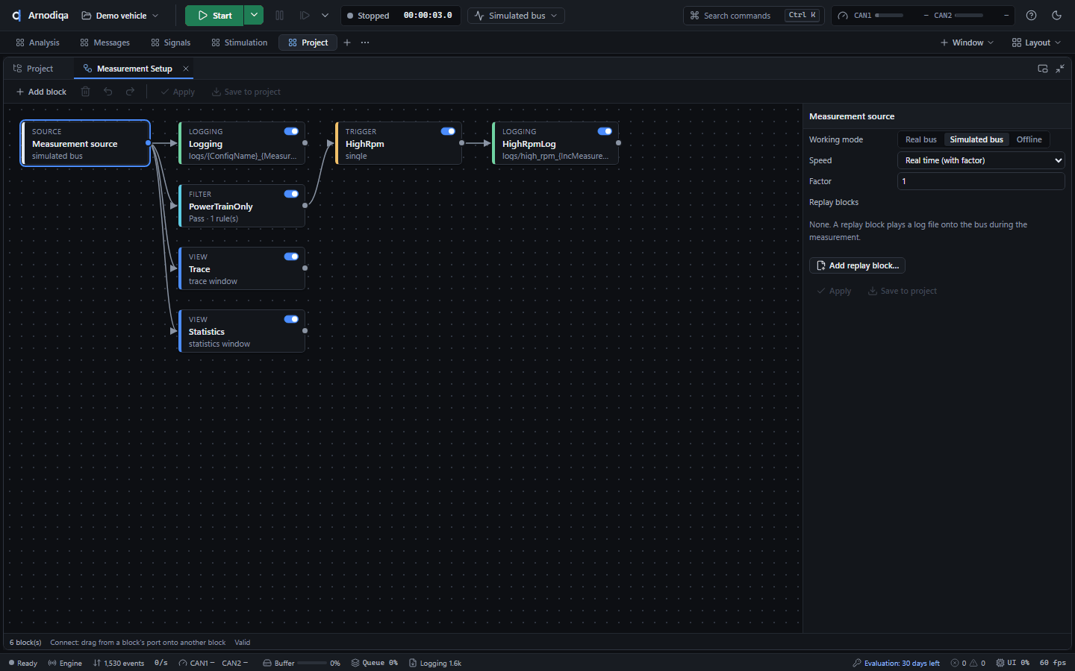
Task: Add a new workspace tab with plus
Action: tap(347, 42)
